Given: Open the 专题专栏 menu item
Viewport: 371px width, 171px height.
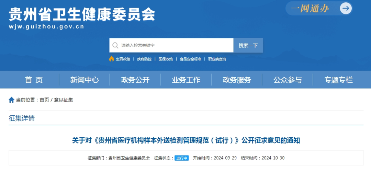Looking at the screenshot, I should point(338,80).
